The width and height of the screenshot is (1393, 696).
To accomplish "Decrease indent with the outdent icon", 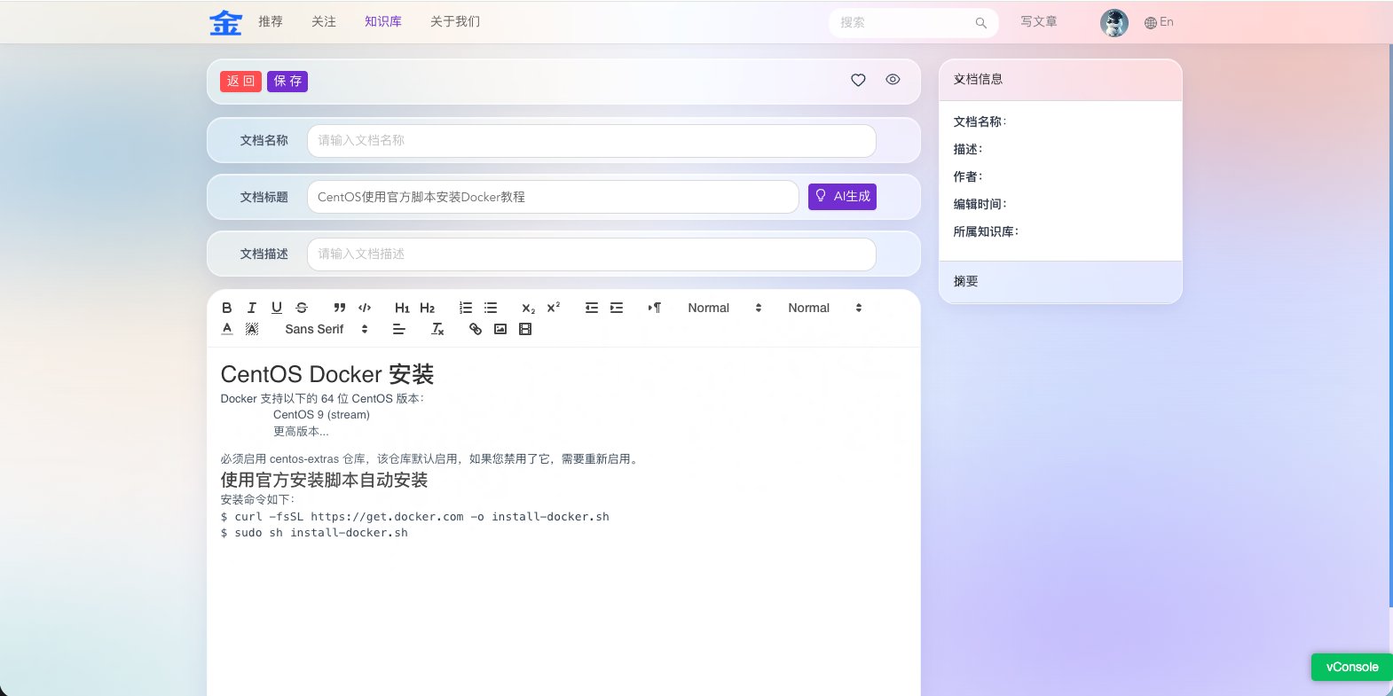I will [592, 308].
